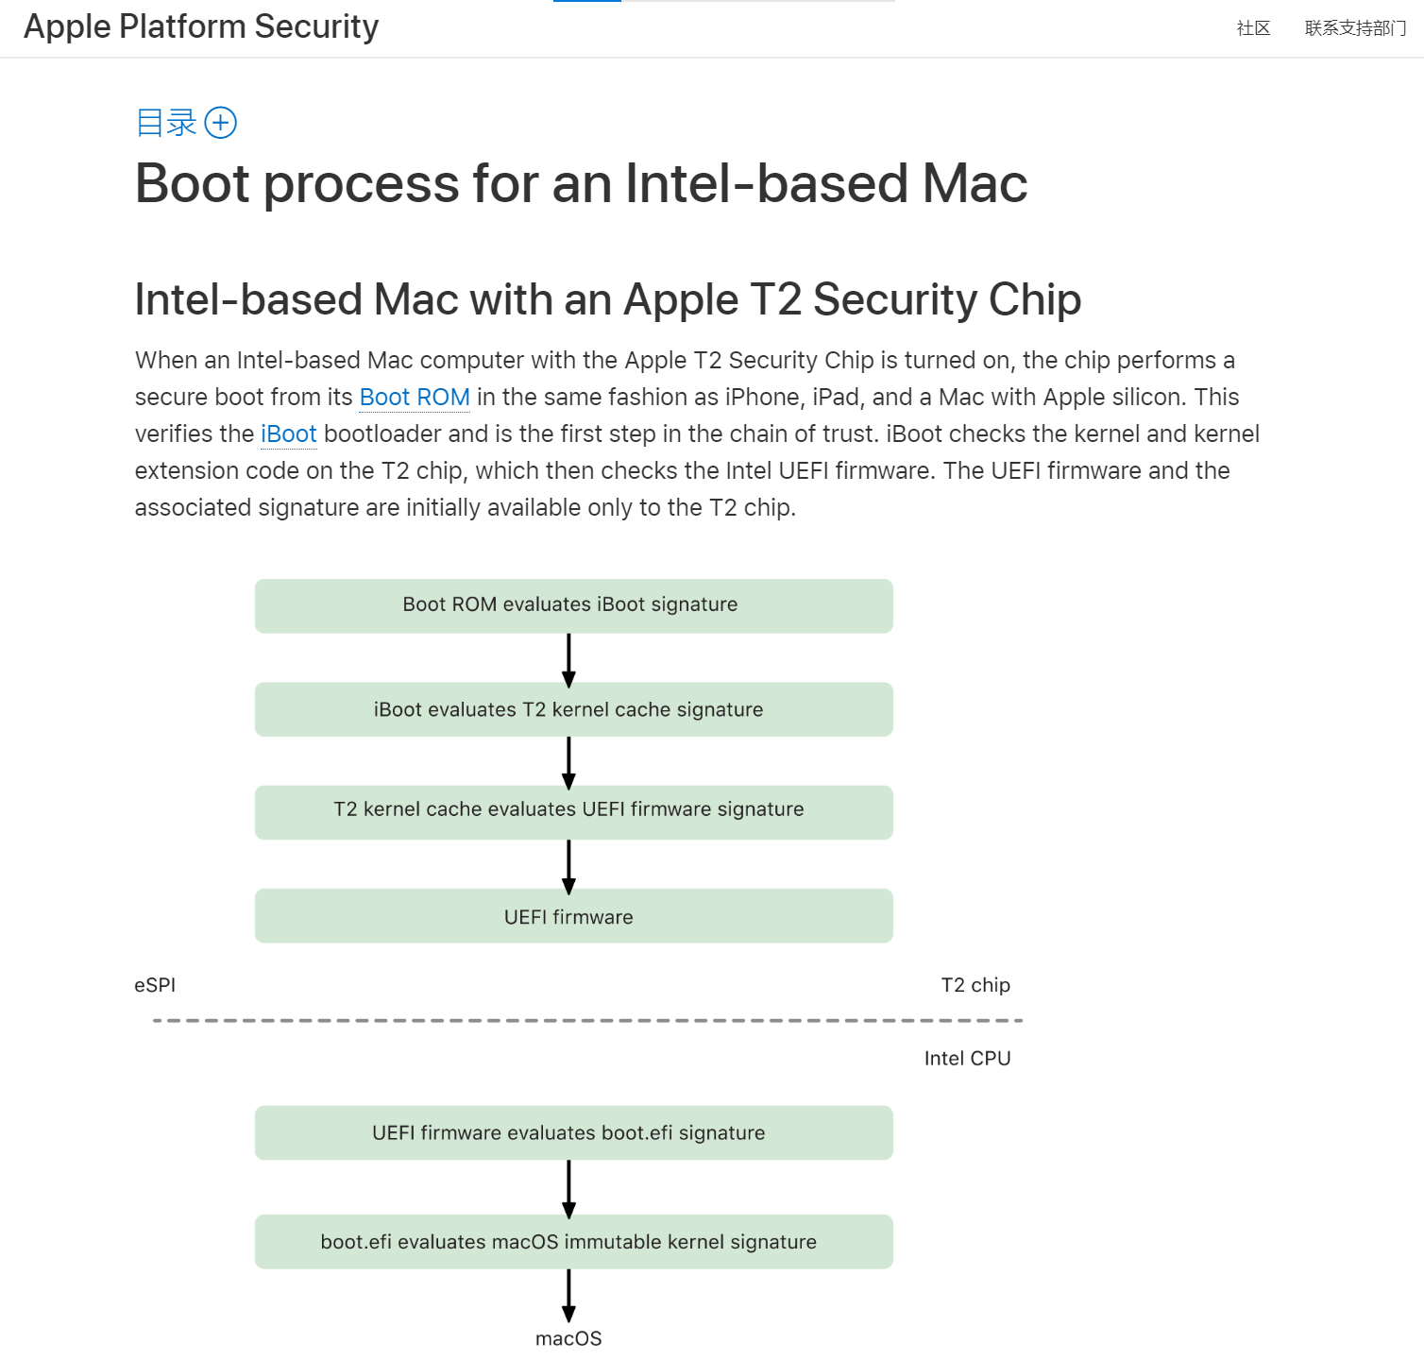The image size is (1424, 1360).
Task: Select UEFI firmware evaluates boot.efi signature box
Action: point(573,1132)
